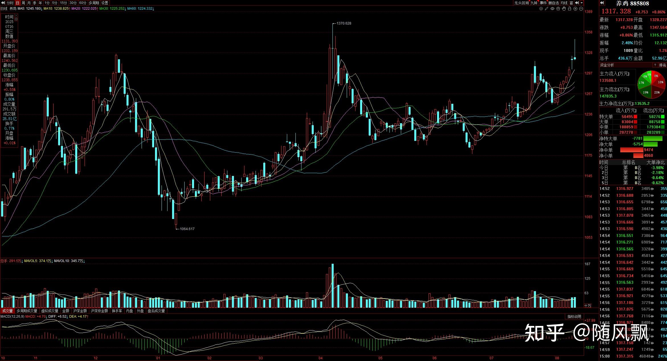The width and height of the screenshot is (667, 361).
Task: Zoom in with the plus circle icon
Action: click(x=575, y=9)
